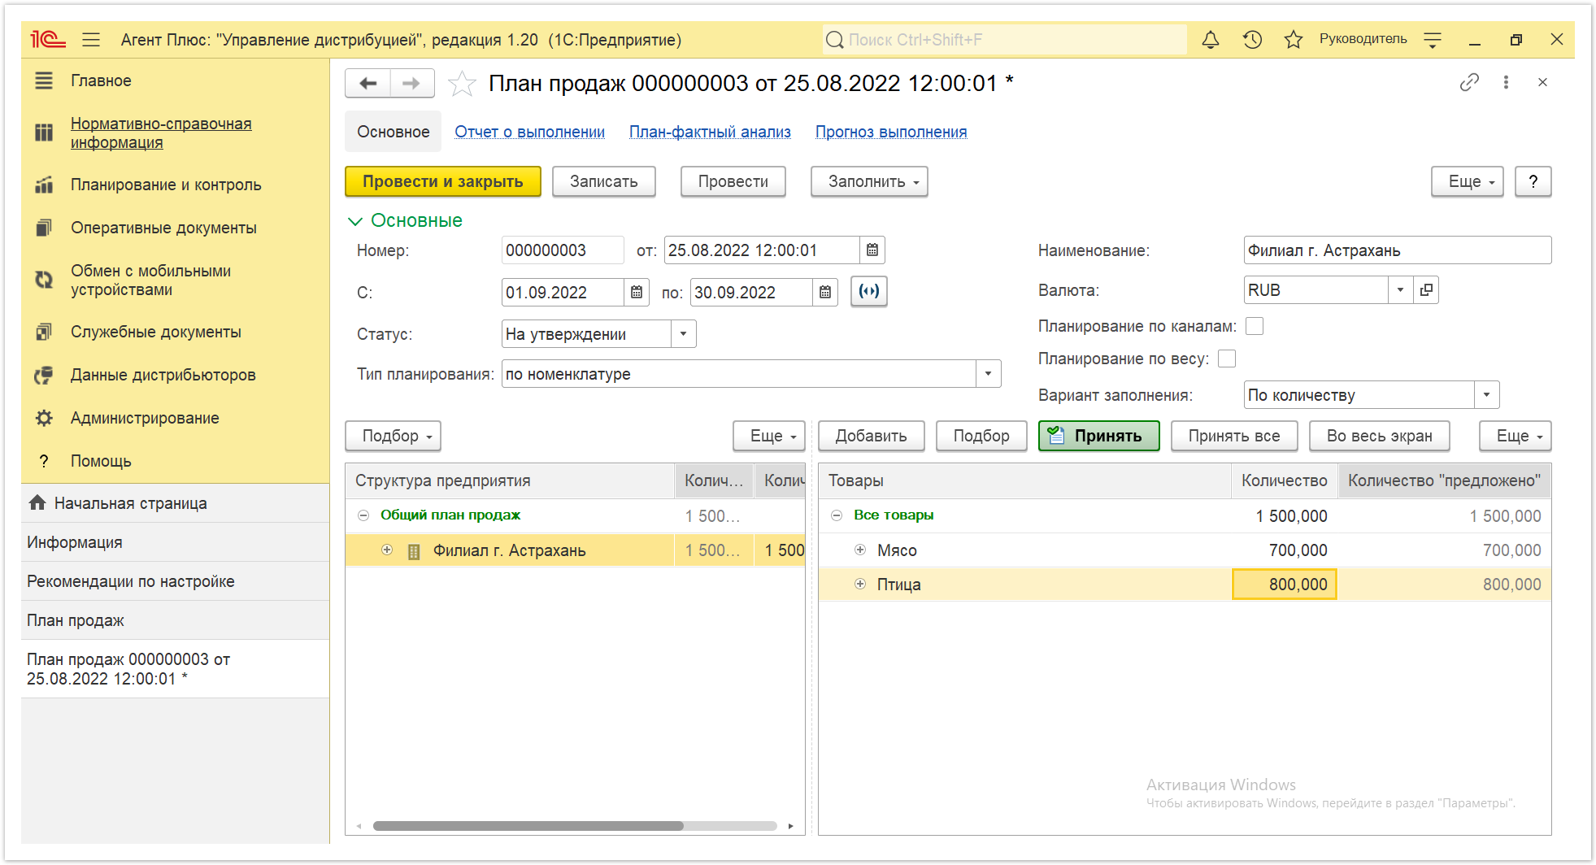Screen dimensions: 1596x865
Task: Open calendar for period end date
Action: [x=825, y=293]
